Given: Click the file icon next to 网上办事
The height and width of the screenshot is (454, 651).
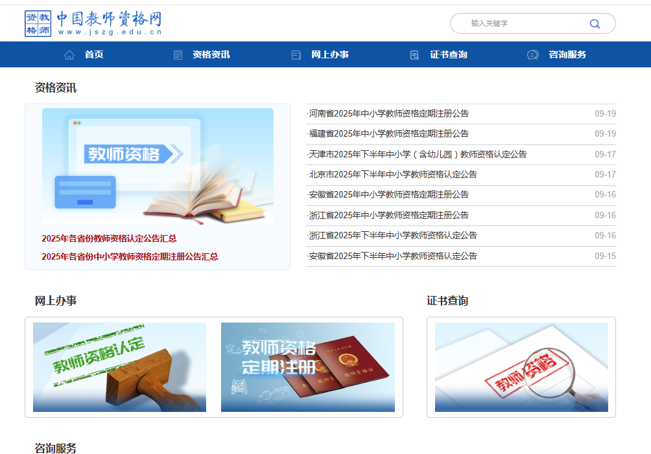Looking at the screenshot, I should pyautogui.click(x=296, y=54).
